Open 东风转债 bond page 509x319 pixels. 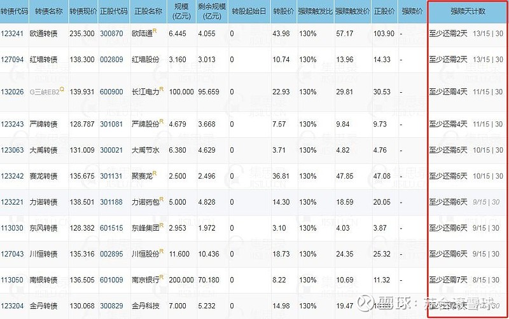(43, 228)
